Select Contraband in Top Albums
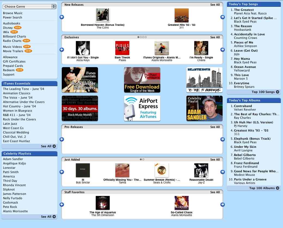 pyautogui.click(x=243, y=106)
